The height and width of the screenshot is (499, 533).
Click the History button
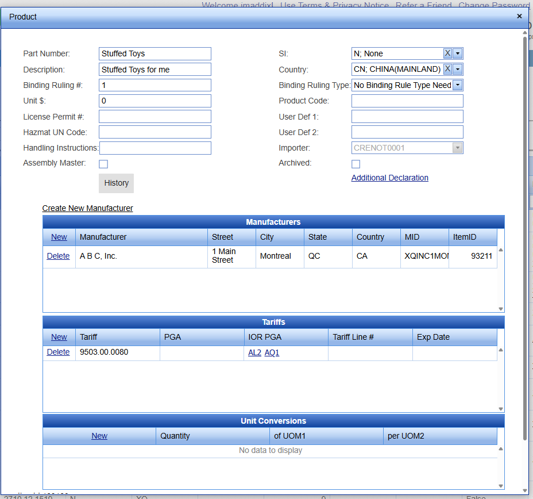click(x=116, y=183)
